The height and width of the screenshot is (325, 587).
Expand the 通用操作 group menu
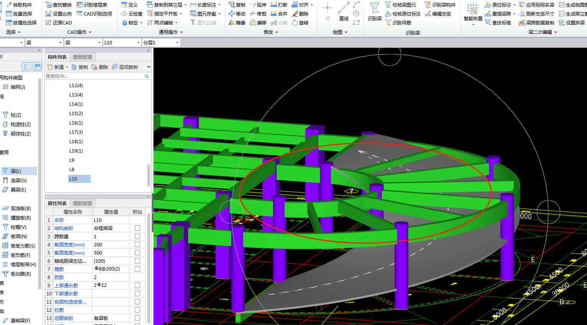pos(171,32)
